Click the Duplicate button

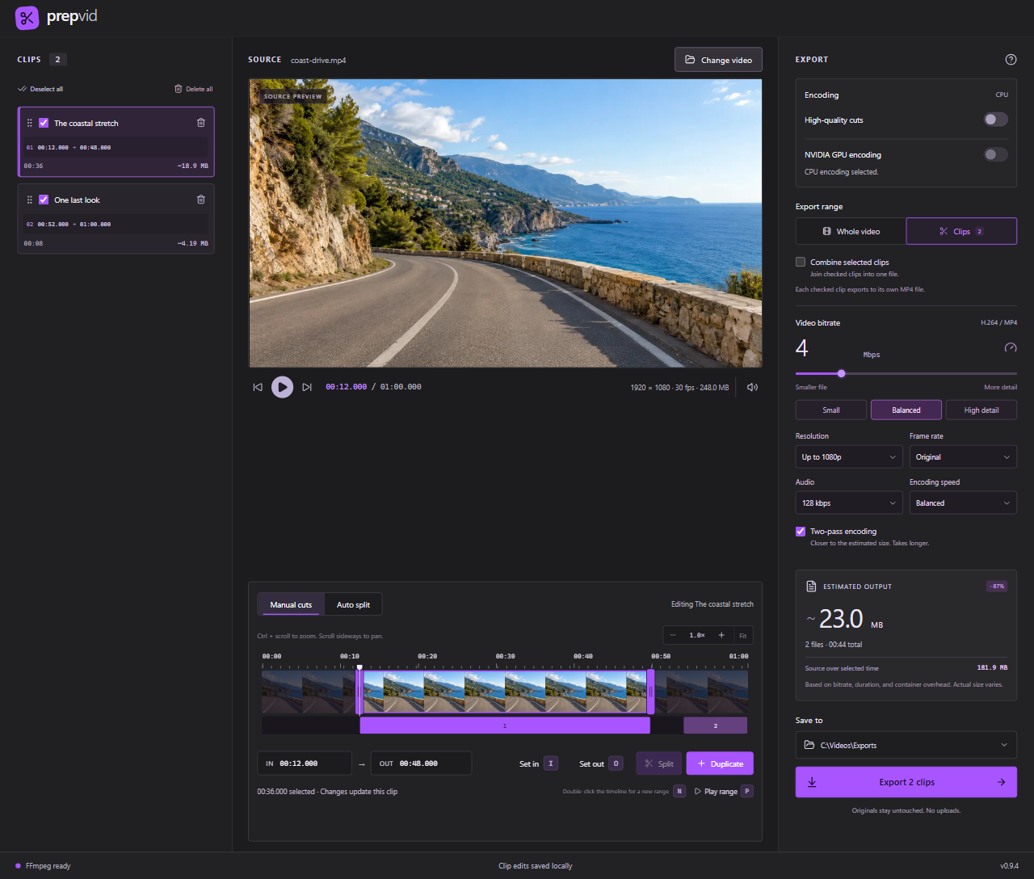point(720,763)
